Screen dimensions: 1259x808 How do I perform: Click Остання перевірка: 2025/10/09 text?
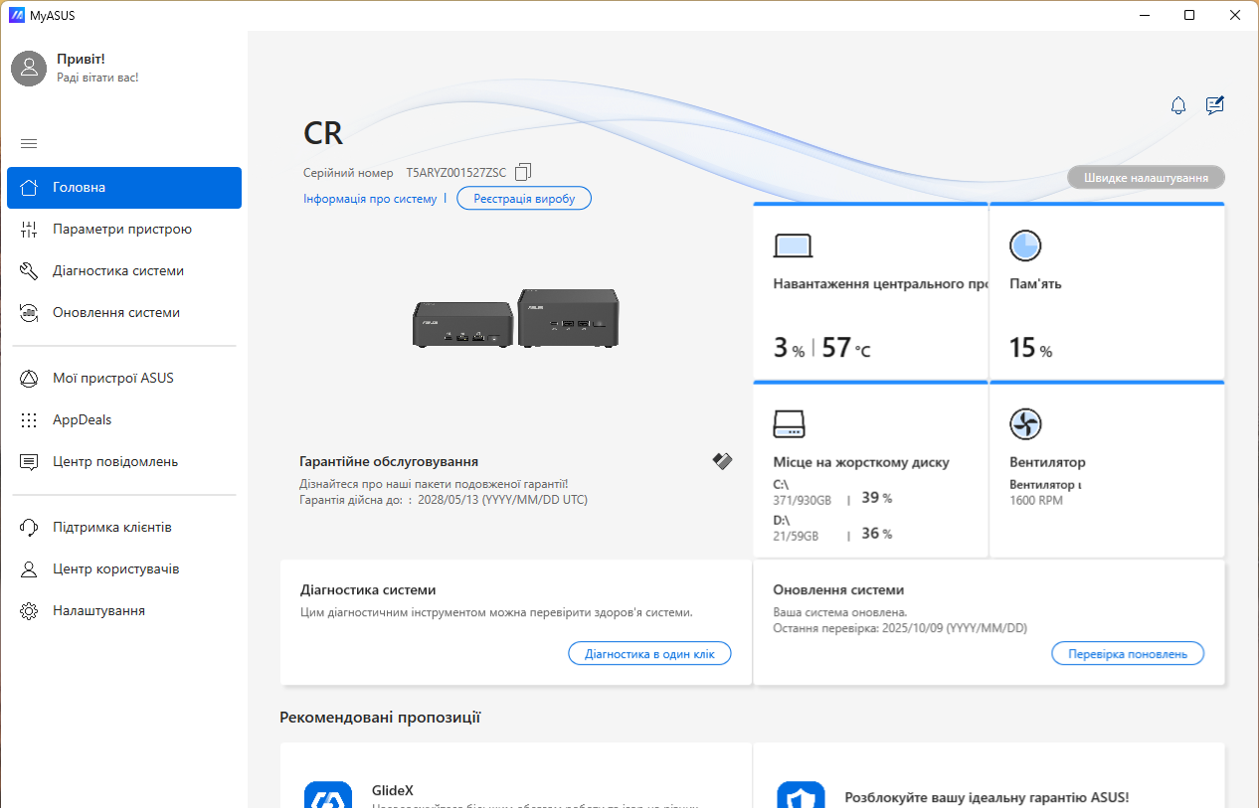point(900,628)
